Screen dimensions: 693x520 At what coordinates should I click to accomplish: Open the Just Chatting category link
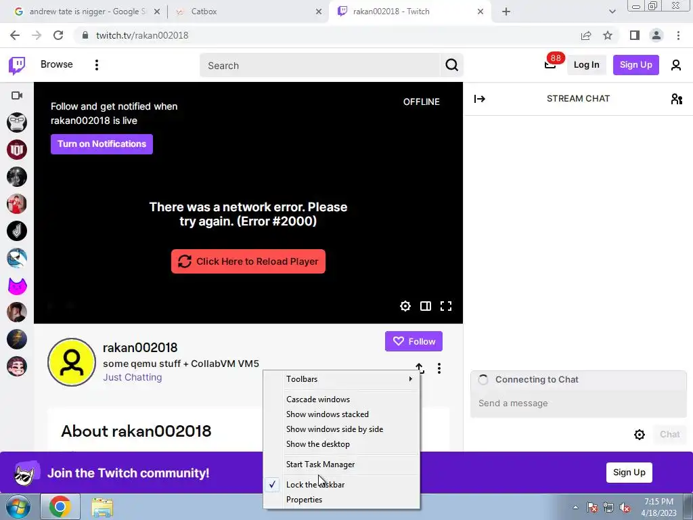[x=132, y=377]
